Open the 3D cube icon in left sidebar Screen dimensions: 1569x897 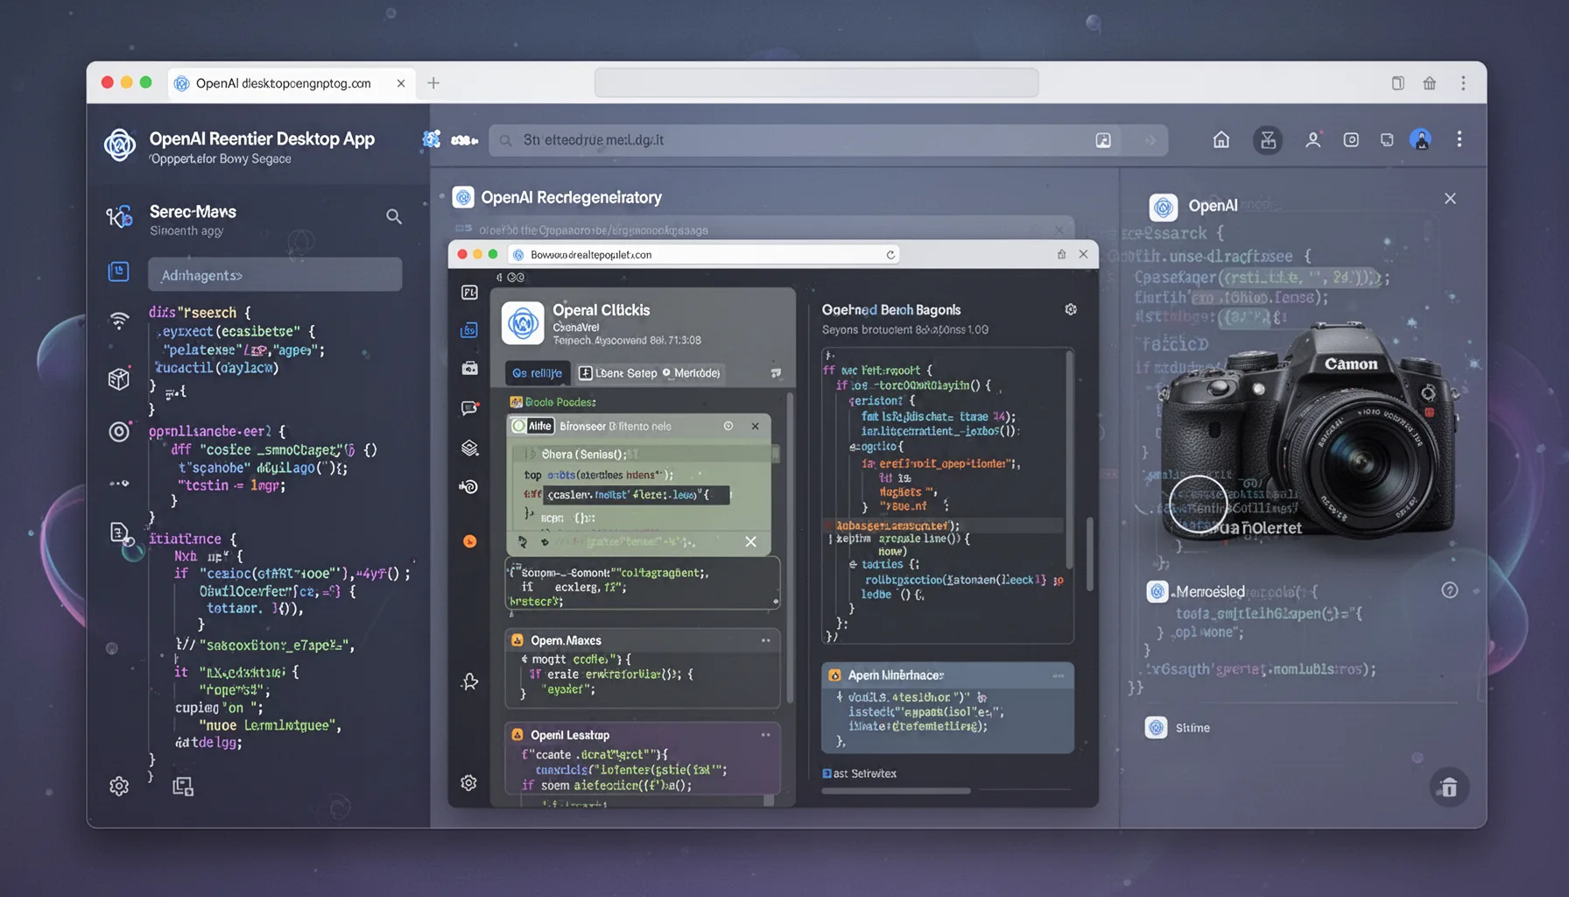[119, 379]
